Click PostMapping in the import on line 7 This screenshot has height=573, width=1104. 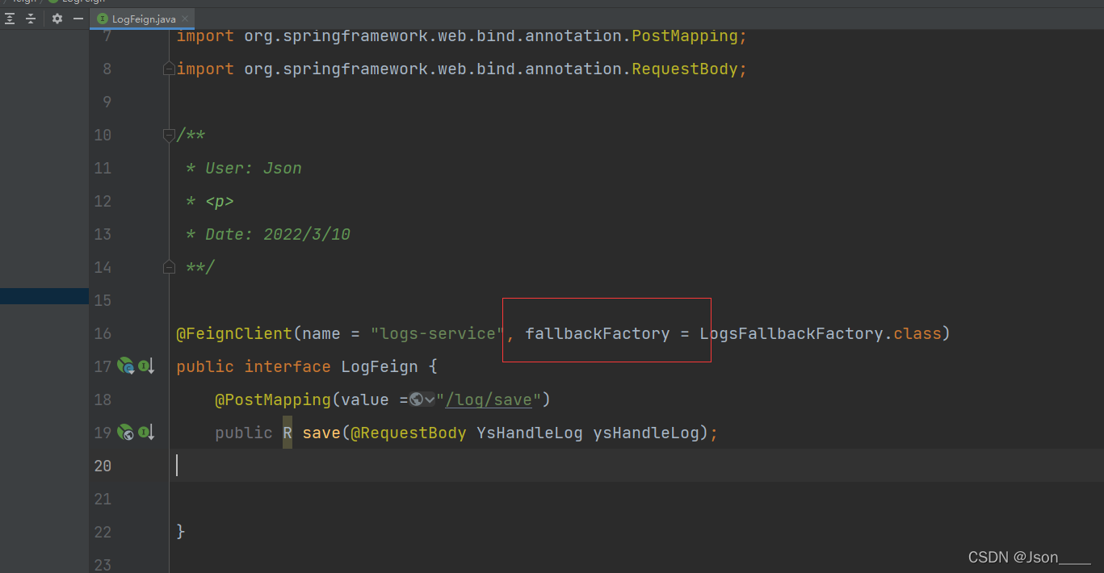pos(685,36)
